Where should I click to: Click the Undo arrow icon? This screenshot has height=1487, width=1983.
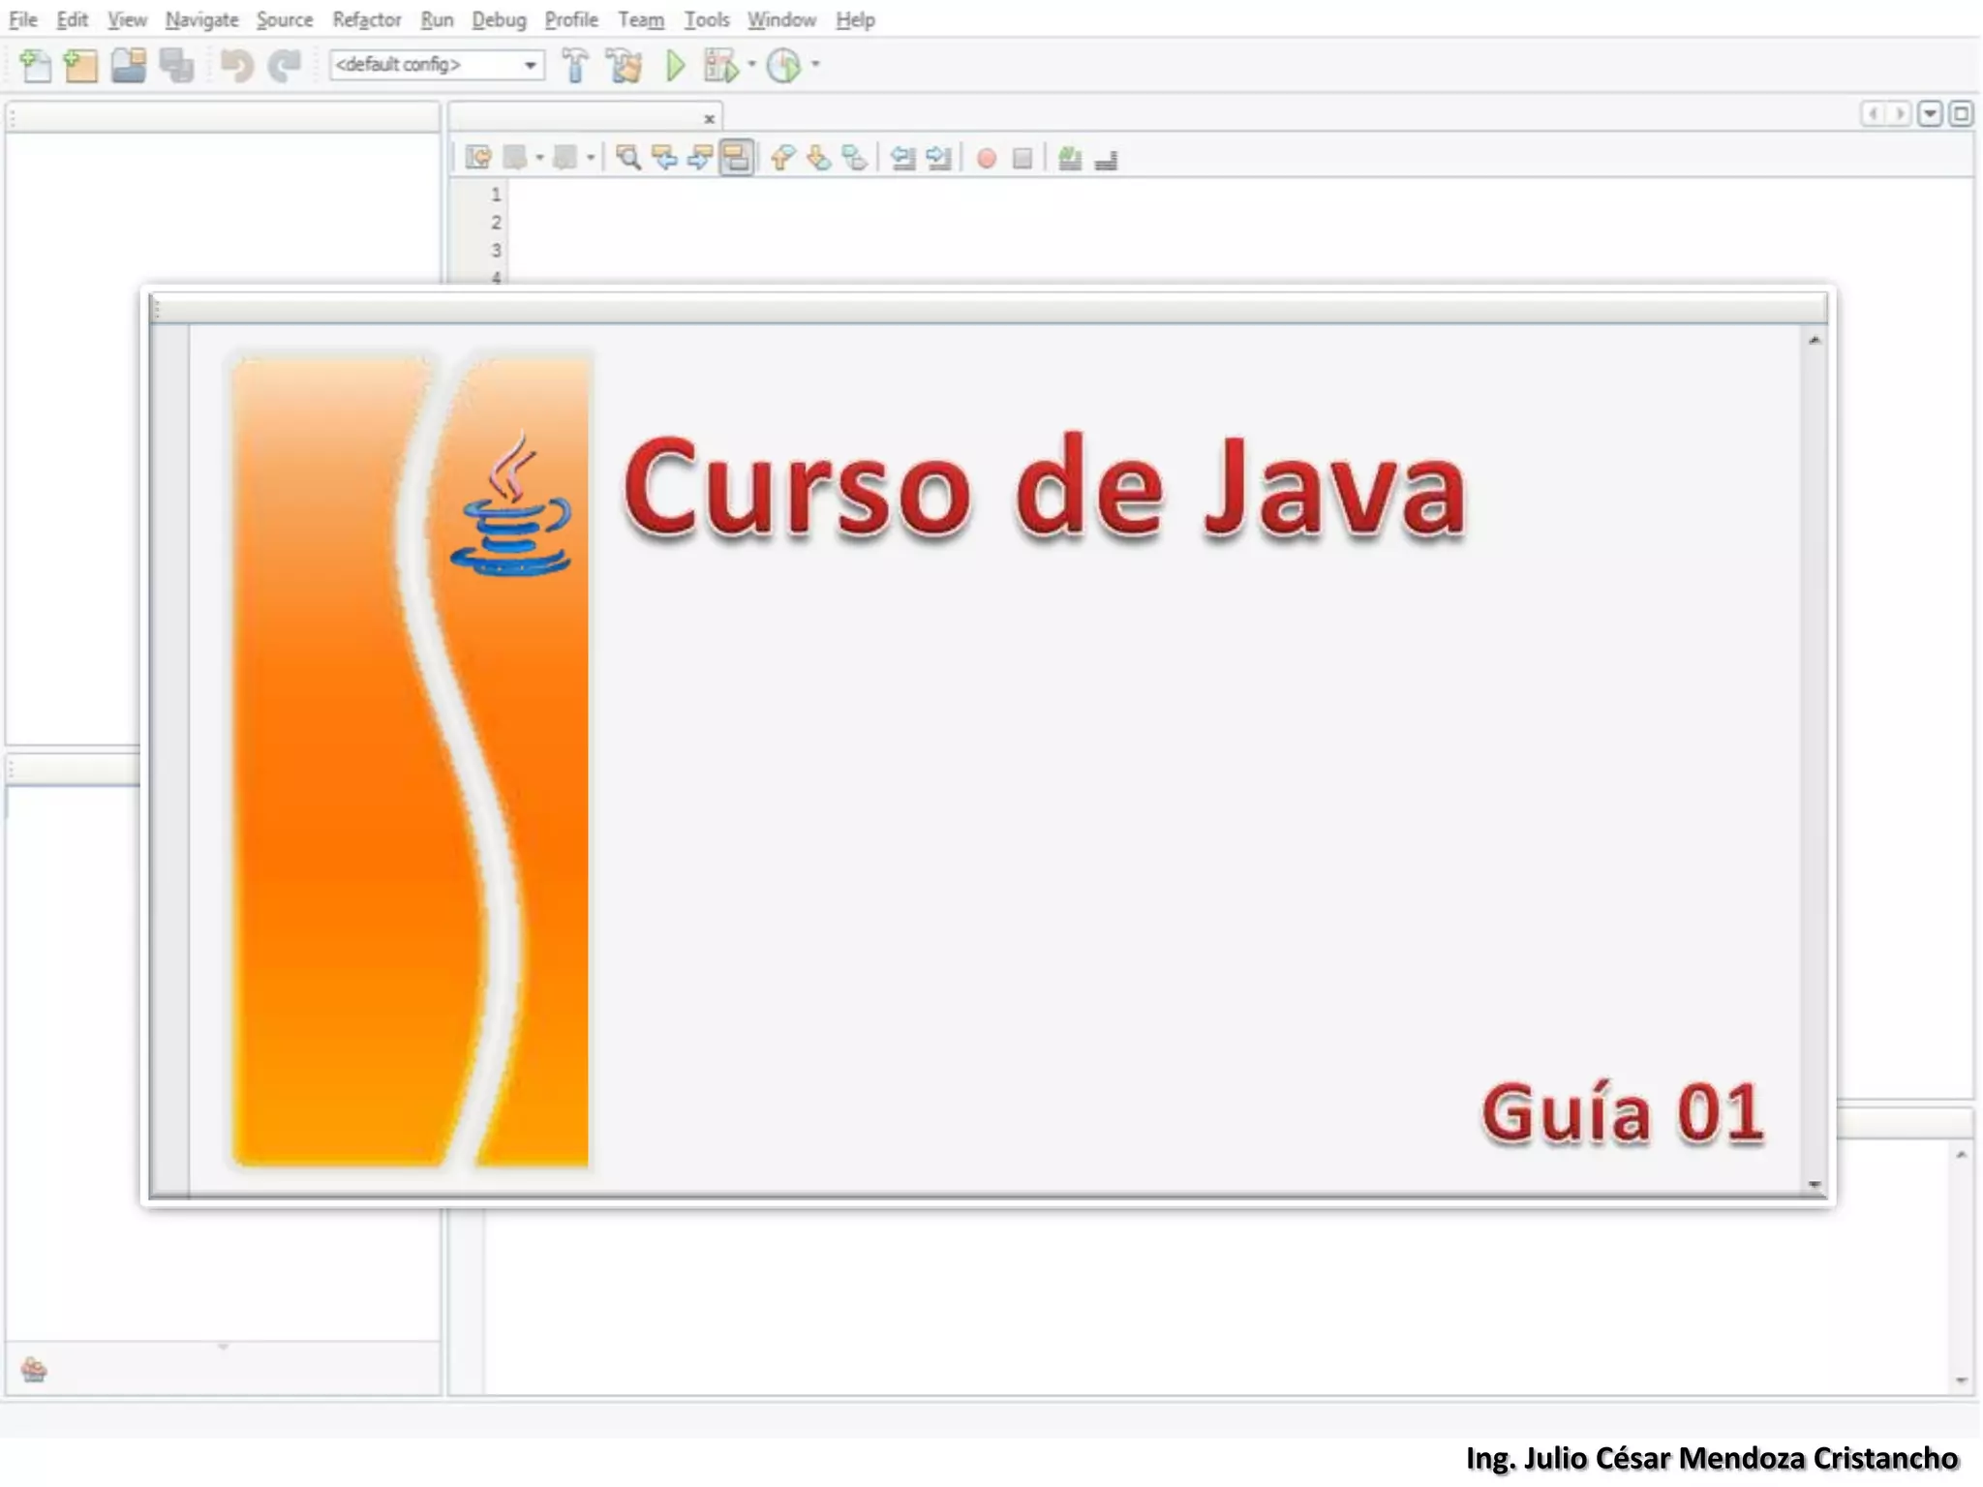click(x=236, y=66)
